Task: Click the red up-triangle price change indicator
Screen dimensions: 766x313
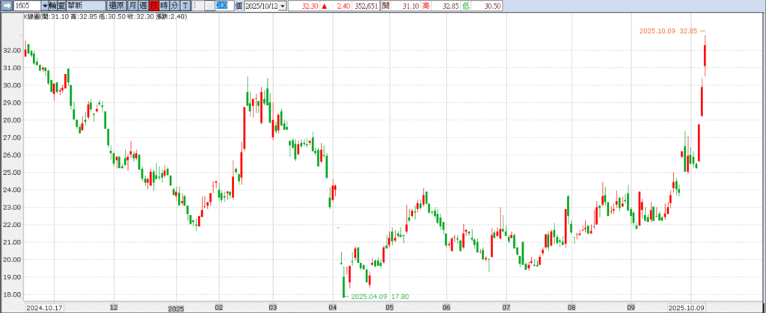Action: [x=324, y=5]
